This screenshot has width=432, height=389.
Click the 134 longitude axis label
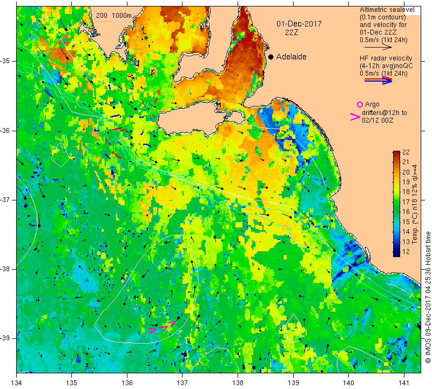click(17, 383)
